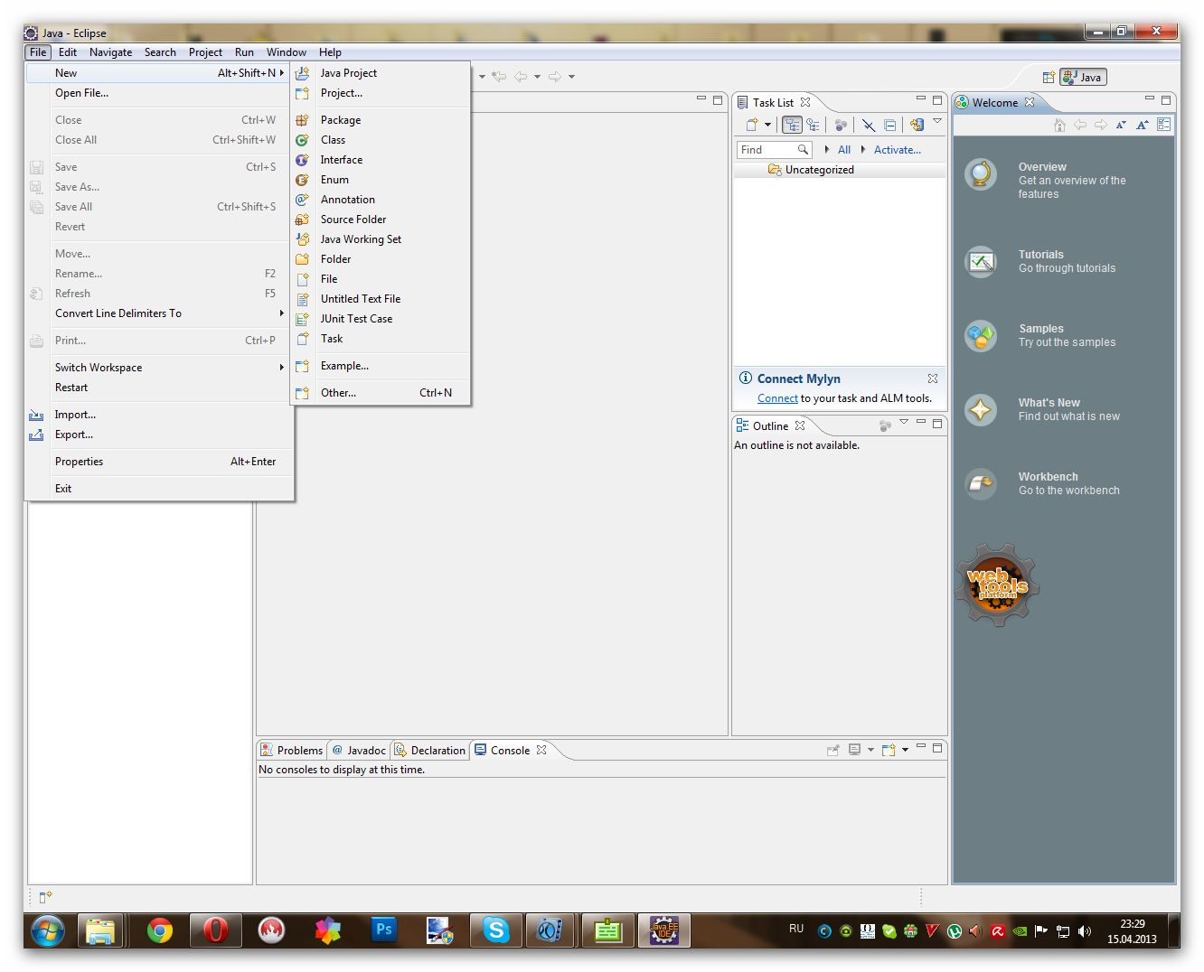Image resolution: width=1204 pixels, height=972 pixels.
Task: Select Java Project in New submenu
Action: (x=381, y=73)
